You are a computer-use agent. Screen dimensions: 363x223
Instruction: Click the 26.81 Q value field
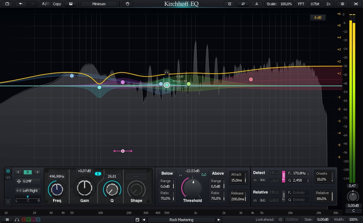click(112, 176)
